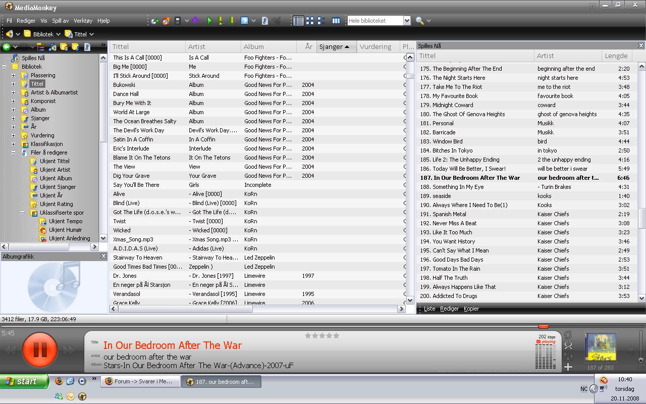Open the equalizer sliders icon in player
The height and width of the screenshot is (404, 646).
click(568, 357)
